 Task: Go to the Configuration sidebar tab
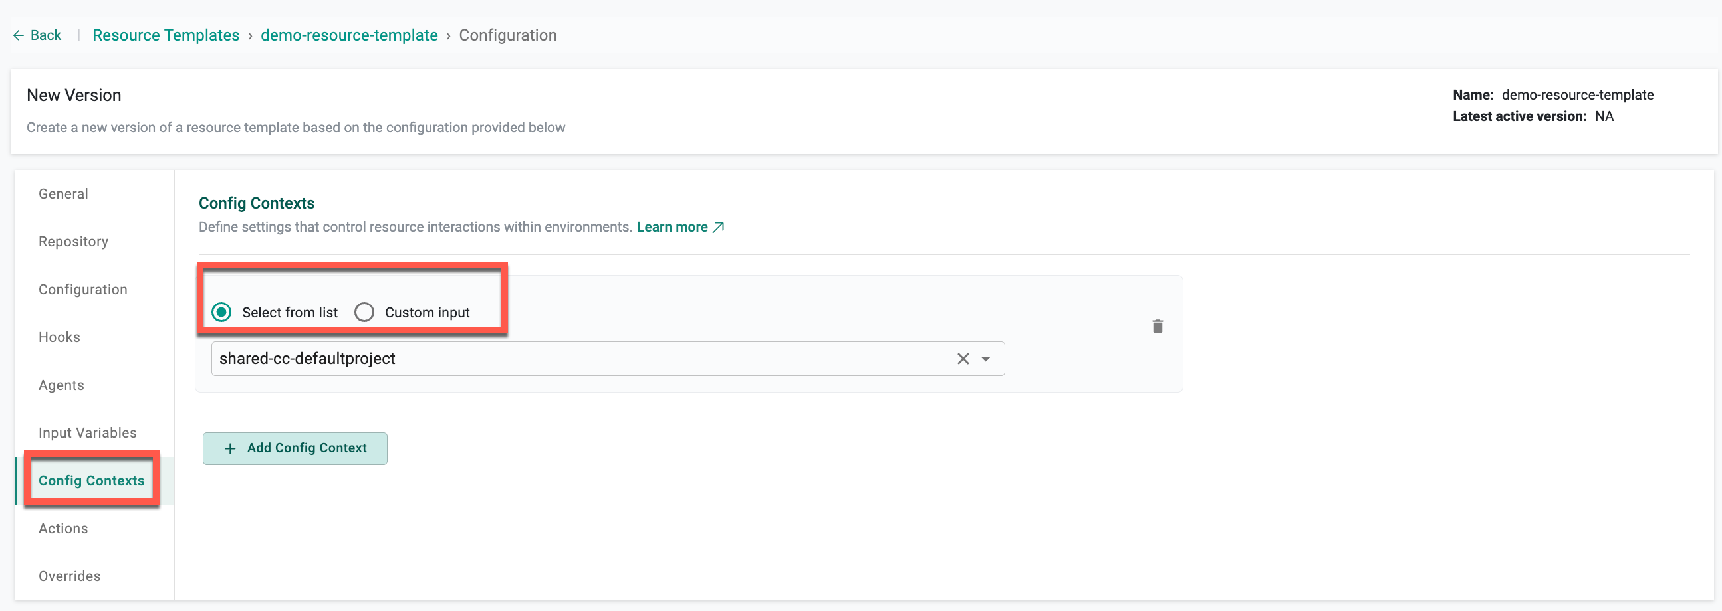click(83, 289)
